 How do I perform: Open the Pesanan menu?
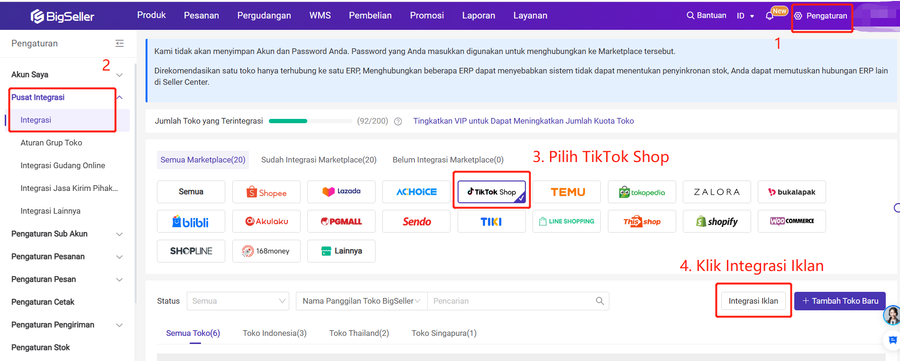(202, 16)
